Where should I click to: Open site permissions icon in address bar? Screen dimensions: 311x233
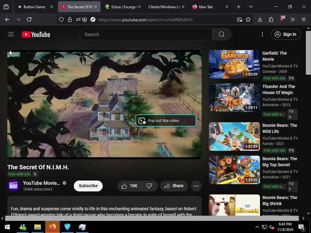pyautogui.click(x=78, y=19)
